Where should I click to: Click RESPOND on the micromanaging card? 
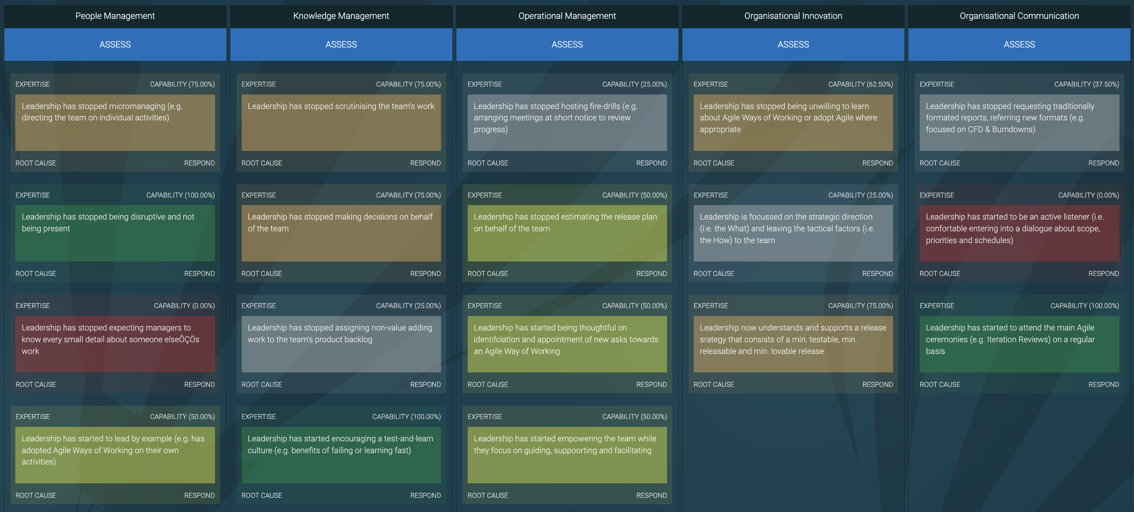tap(199, 163)
